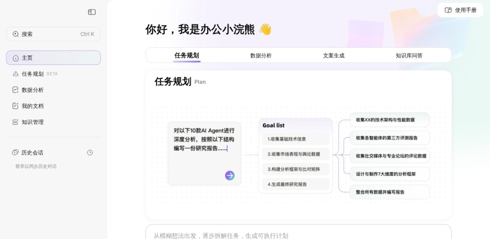The image size is (490, 239).
Task: Click the 历史会话 chat icon
Action: 15,152
